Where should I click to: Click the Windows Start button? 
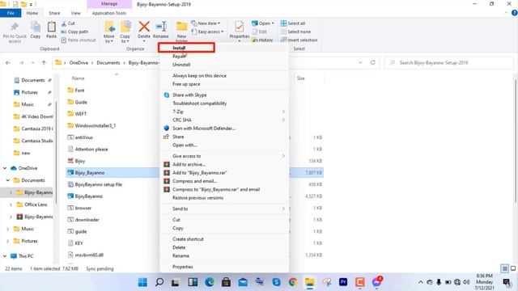click(x=142, y=282)
